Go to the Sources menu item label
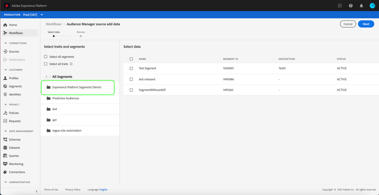The height and width of the screenshot is (195, 379). click(14, 52)
